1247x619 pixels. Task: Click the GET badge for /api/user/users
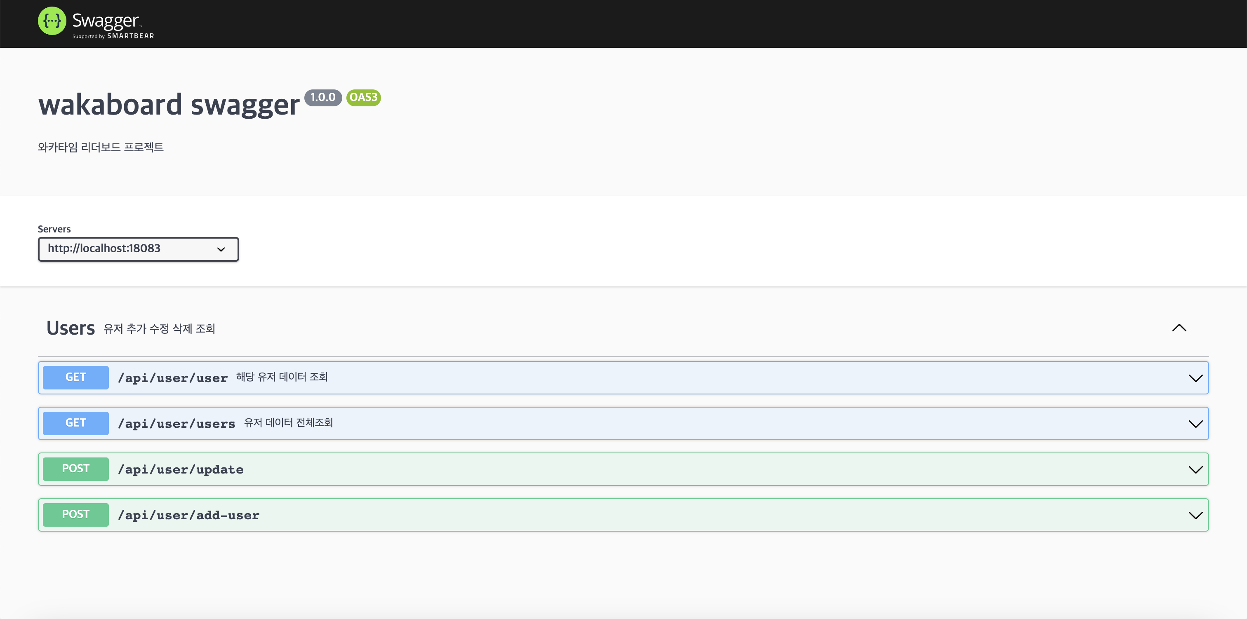click(x=75, y=424)
